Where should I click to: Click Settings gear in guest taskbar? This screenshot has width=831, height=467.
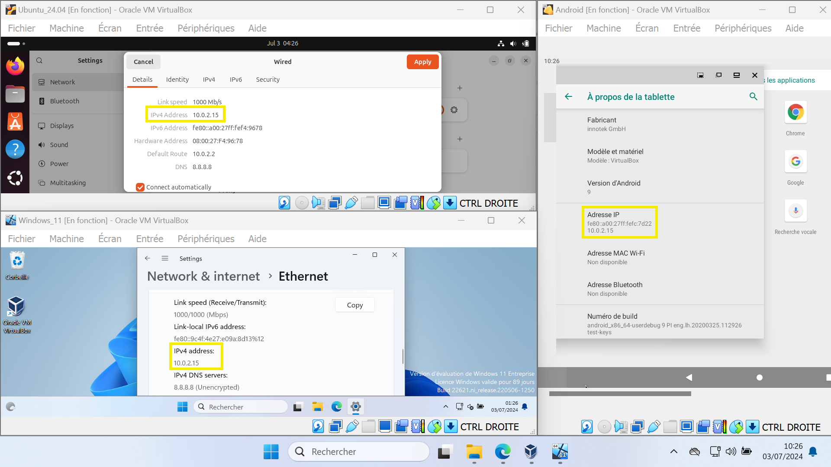(x=355, y=406)
